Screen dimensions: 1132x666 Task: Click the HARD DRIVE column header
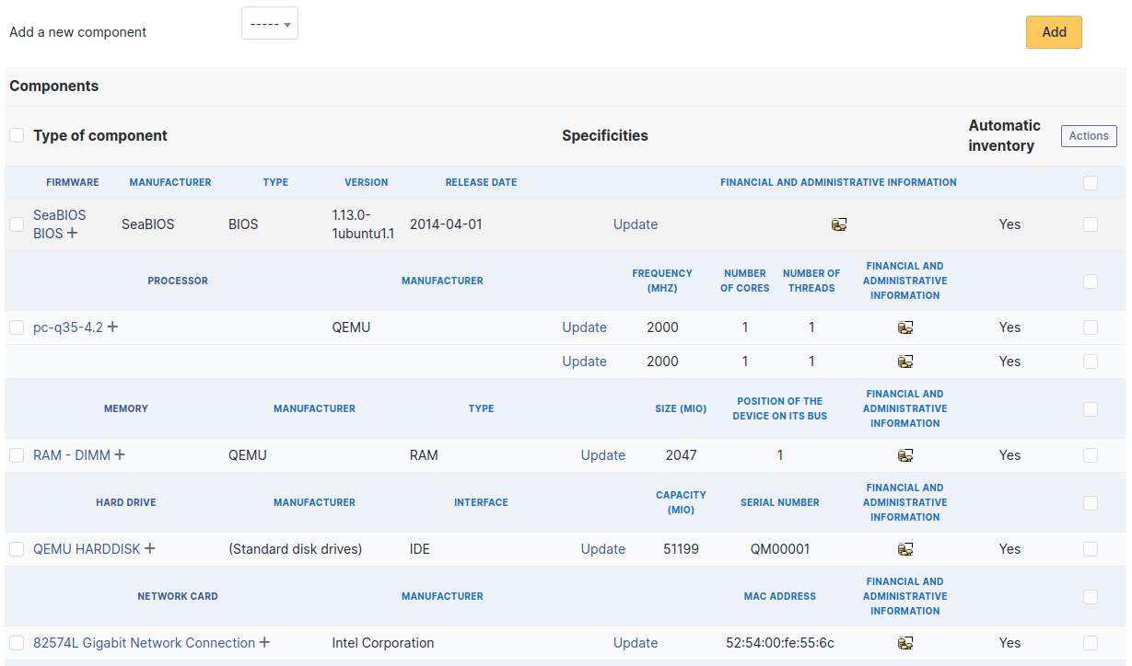pyautogui.click(x=126, y=502)
